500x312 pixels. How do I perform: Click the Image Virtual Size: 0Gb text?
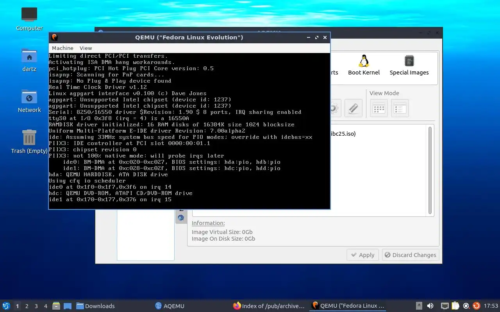pos(222,232)
